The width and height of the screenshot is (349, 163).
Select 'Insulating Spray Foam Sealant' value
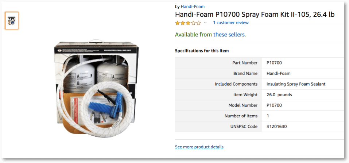coord(296,84)
